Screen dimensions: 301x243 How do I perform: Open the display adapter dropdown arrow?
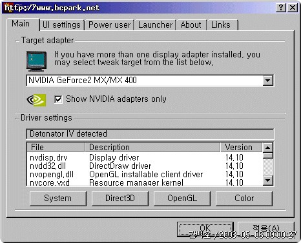(268, 81)
